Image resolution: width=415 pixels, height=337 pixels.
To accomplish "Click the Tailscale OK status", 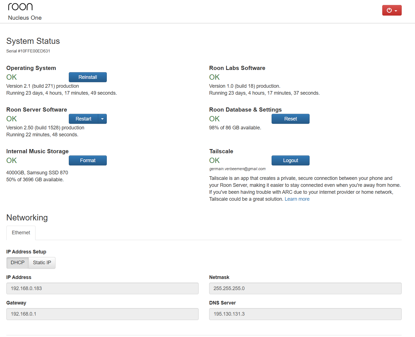I will pos(214,160).
